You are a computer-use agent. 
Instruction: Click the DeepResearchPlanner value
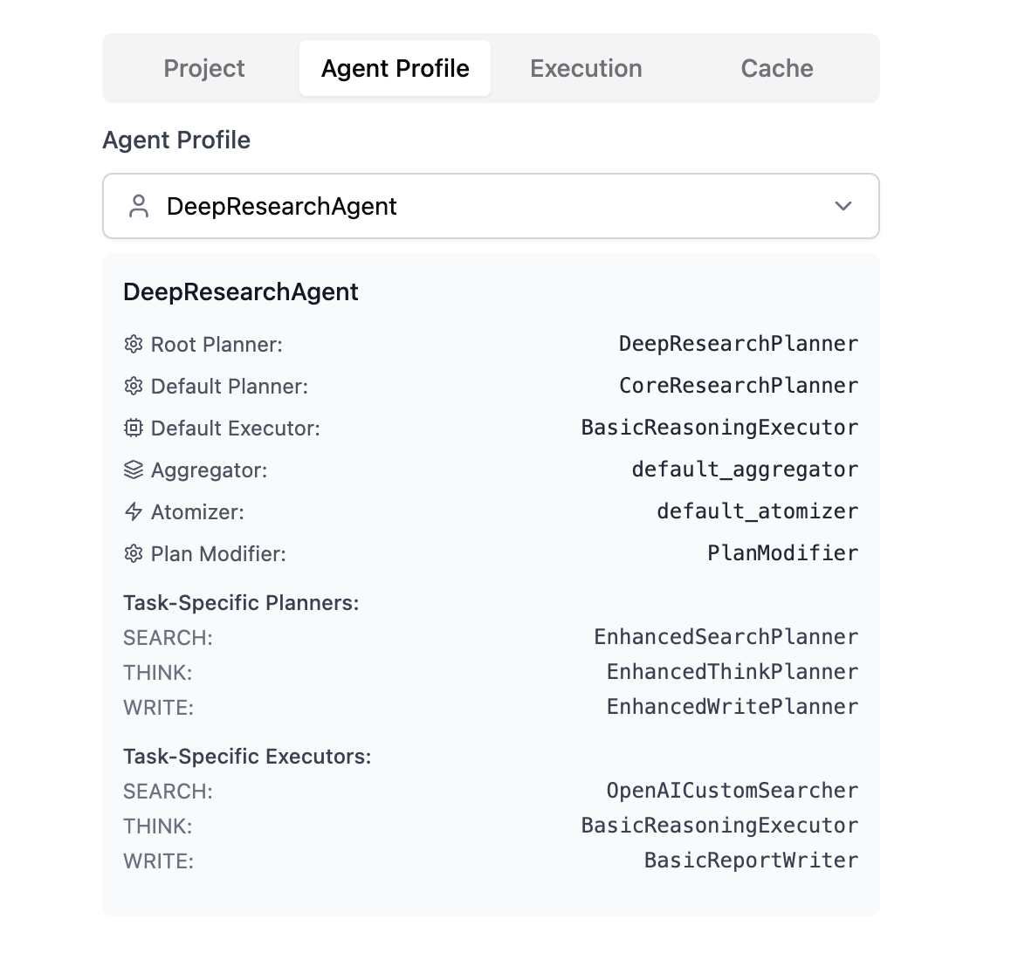click(x=739, y=344)
